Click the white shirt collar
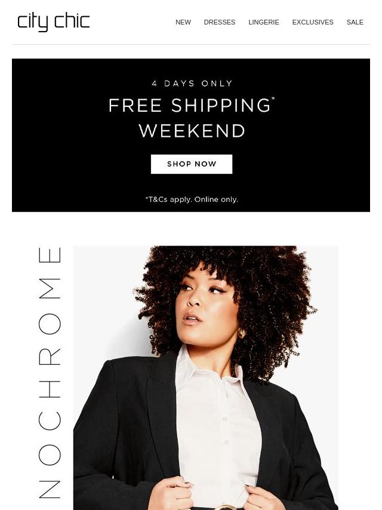The image size is (382, 510). 208,366
